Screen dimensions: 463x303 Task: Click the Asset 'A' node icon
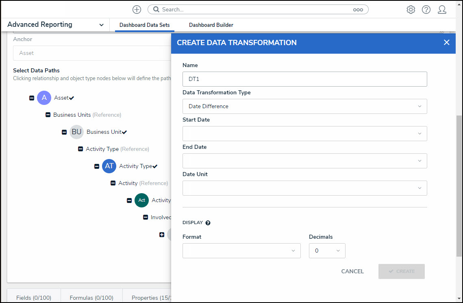(44, 98)
